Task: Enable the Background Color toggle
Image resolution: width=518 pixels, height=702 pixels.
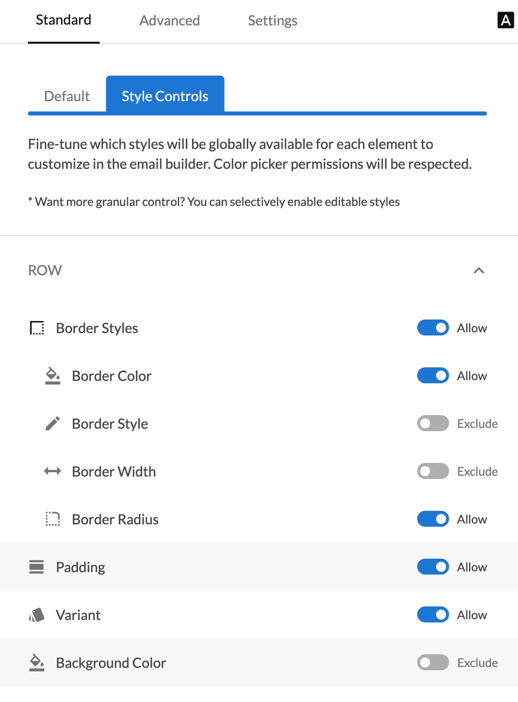Action: coord(433,663)
